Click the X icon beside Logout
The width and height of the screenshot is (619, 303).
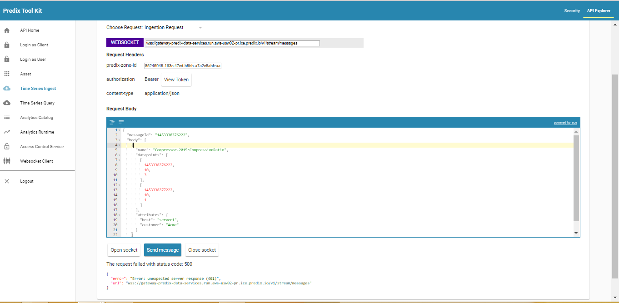(7, 181)
